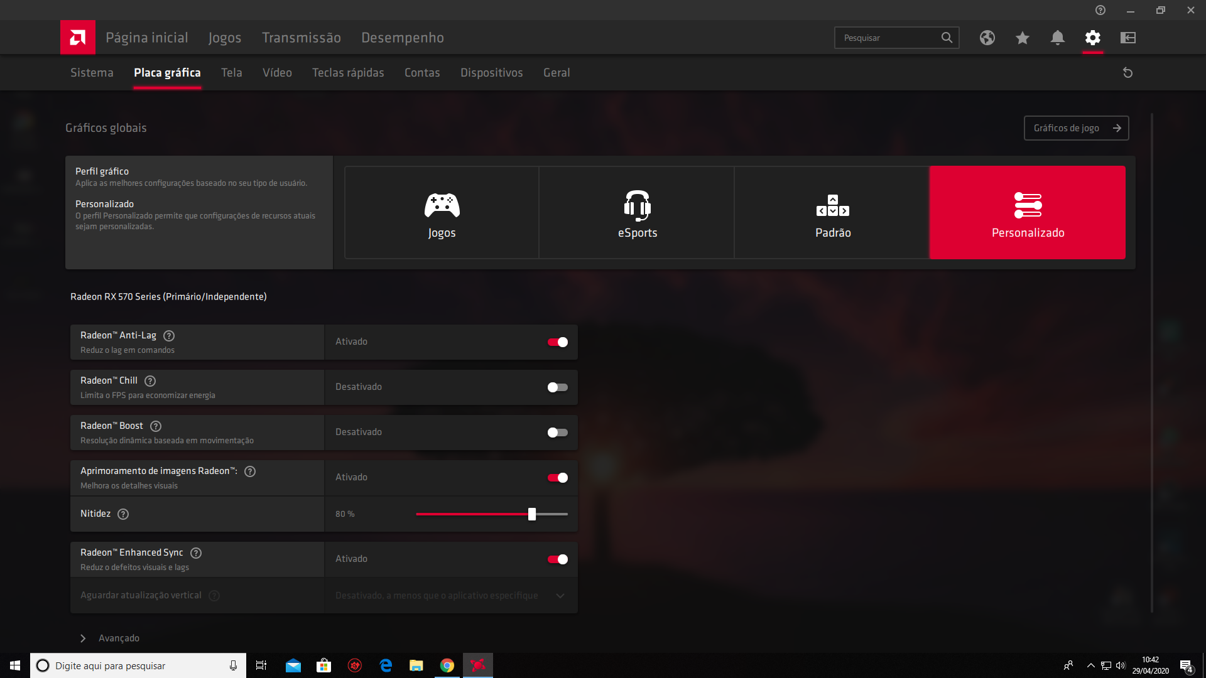The height and width of the screenshot is (678, 1206).
Task: Open Microsoft Store in taskbar
Action: click(x=324, y=665)
